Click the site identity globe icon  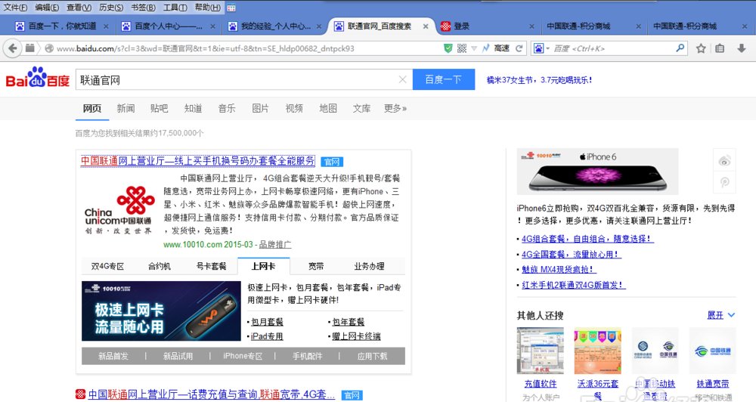click(48, 48)
